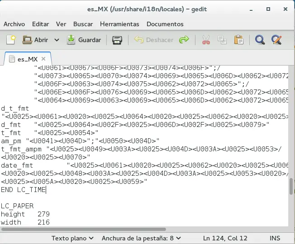The height and width of the screenshot is (244, 295).
Task: Open the Texto plano language dropdown
Action: click(72, 238)
